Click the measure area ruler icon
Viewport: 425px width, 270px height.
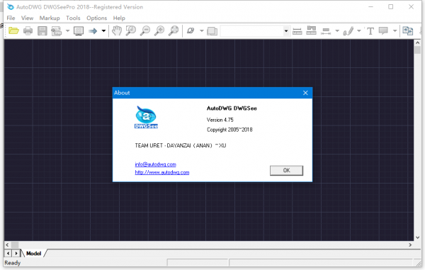pyautogui.click(x=312, y=30)
